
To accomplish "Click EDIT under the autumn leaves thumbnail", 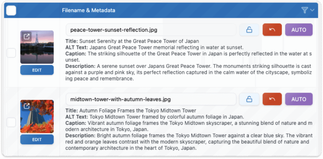I will [x=37, y=140].
